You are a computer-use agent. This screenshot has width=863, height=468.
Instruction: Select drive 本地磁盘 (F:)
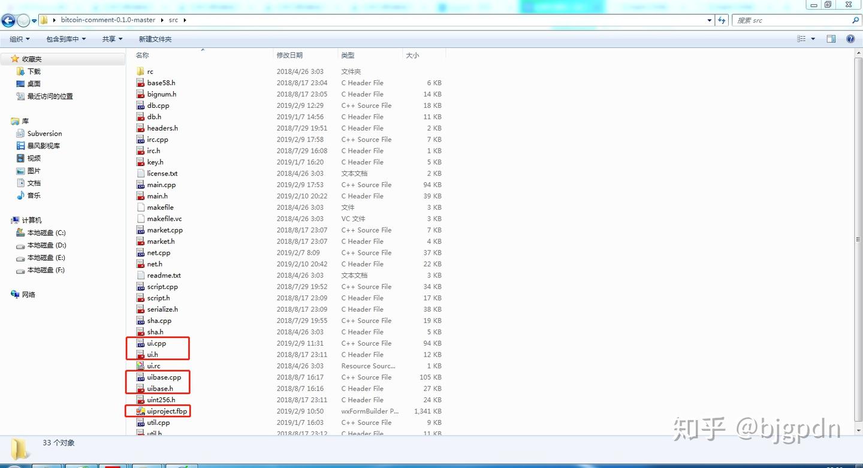coord(46,270)
